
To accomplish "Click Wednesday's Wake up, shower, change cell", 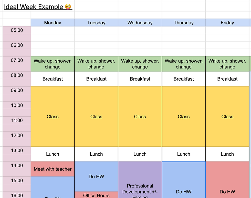I will [x=140, y=64].
